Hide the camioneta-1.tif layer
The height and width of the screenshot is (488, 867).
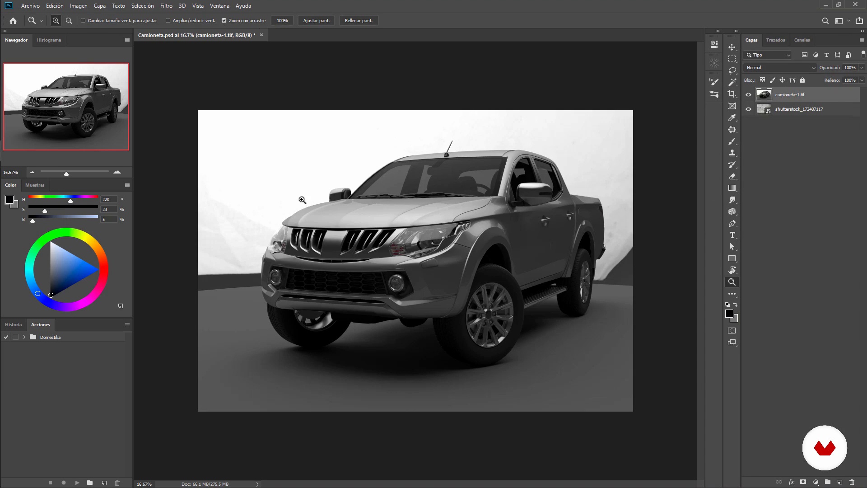pyautogui.click(x=748, y=95)
